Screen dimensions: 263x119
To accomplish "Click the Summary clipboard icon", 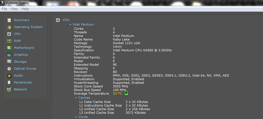I will coord(9,20).
